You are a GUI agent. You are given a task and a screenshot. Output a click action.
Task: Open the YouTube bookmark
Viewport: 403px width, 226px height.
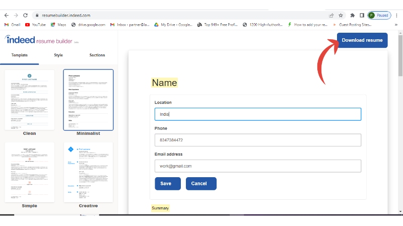coord(35,24)
